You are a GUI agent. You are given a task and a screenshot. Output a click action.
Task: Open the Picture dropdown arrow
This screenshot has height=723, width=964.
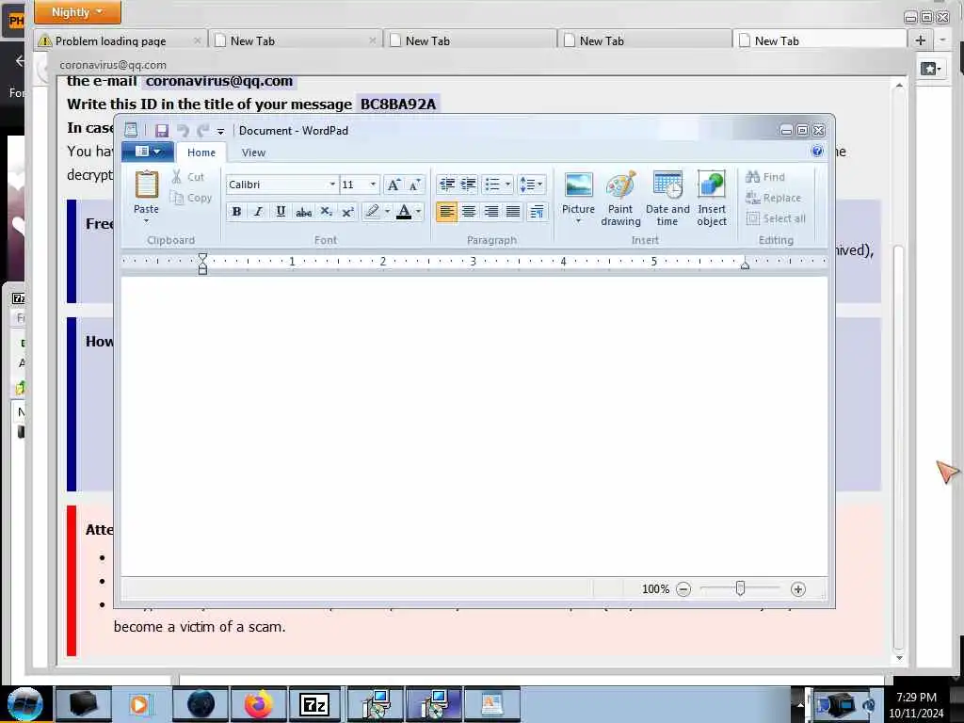tap(579, 220)
